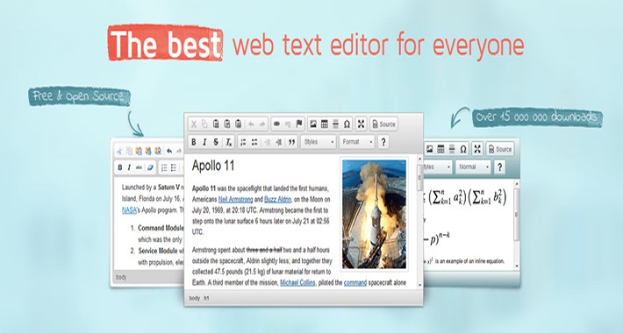Toggle Italic in the center editor

pyautogui.click(x=204, y=142)
